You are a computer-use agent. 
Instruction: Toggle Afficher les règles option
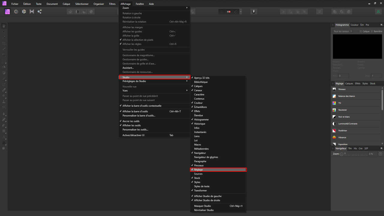pyautogui.click(x=154, y=44)
